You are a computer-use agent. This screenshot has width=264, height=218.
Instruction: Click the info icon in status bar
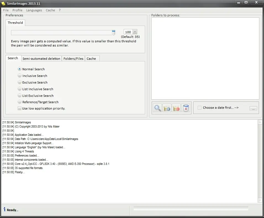click(x=4, y=209)
